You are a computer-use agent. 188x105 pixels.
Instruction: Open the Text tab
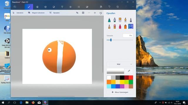pos(62,7)
